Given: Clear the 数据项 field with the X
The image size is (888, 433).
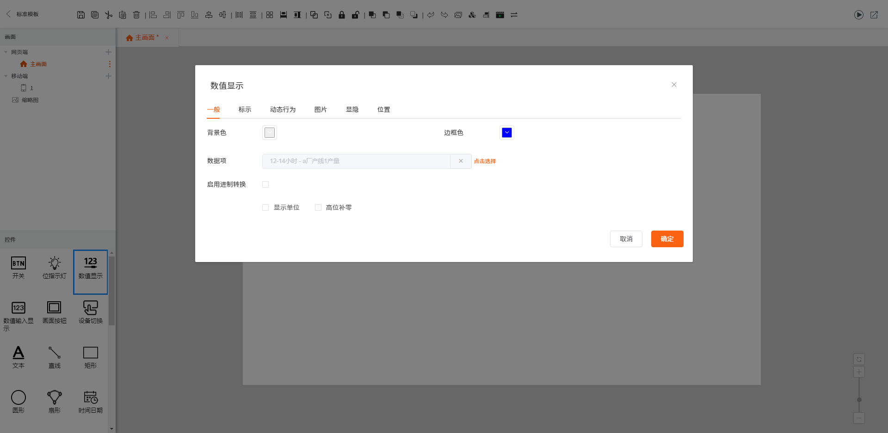Looking at the screenshot, I should pyautogui.click(x=461, y=161).
